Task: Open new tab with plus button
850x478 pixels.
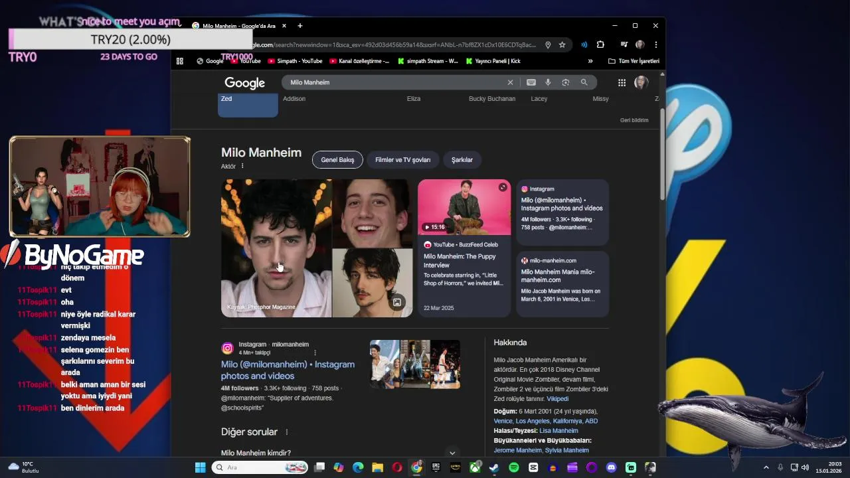Action: [300, 26]
